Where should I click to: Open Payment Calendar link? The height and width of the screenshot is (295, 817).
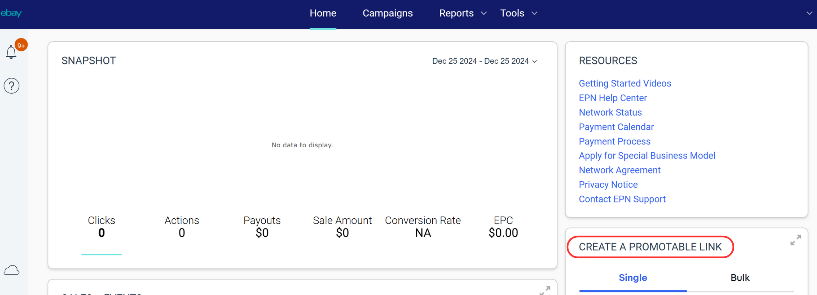point(616,127)
